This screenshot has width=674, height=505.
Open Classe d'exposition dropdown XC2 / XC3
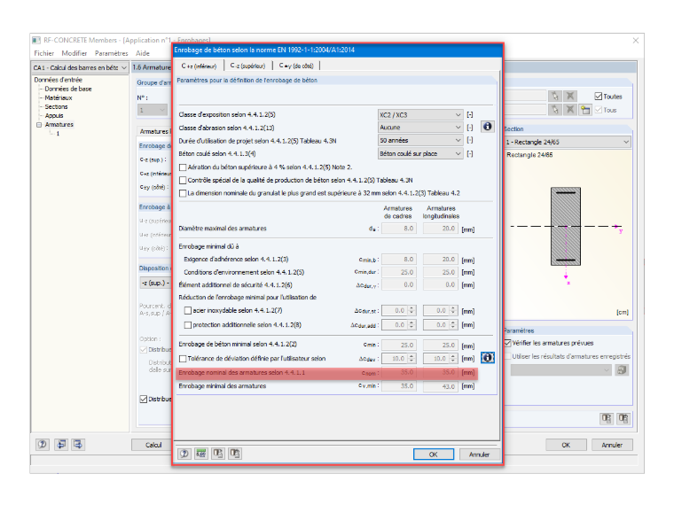pos(420,114)
